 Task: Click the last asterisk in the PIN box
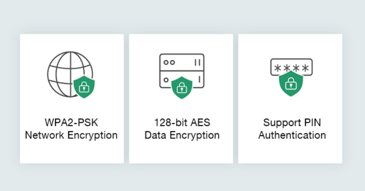coord(305,68)
